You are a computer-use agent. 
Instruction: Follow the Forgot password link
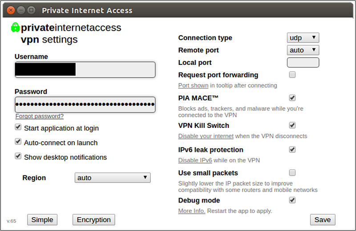40,116
